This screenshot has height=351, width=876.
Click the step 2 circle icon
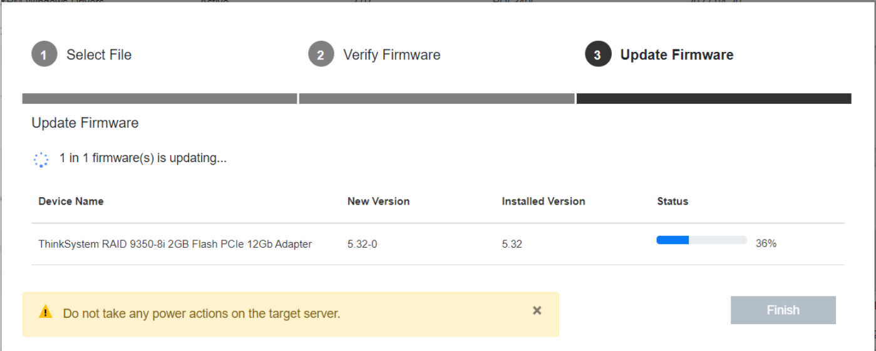tap(321, 54)
